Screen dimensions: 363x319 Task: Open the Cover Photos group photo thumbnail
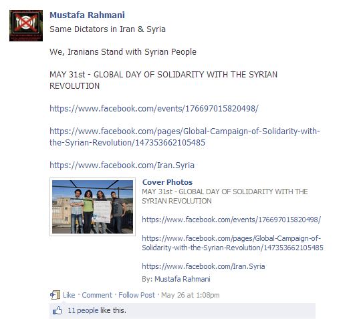click(x=93, y=207)
